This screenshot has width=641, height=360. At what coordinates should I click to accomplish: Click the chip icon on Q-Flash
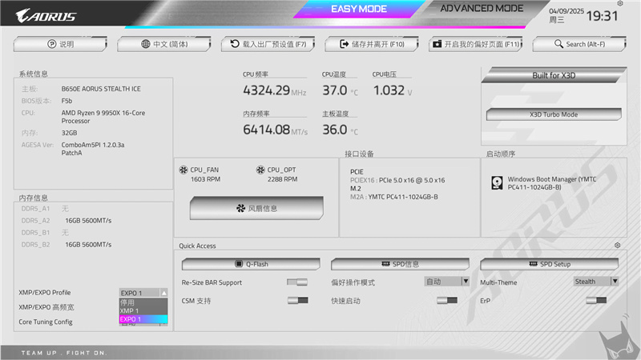tap(239, 264)
